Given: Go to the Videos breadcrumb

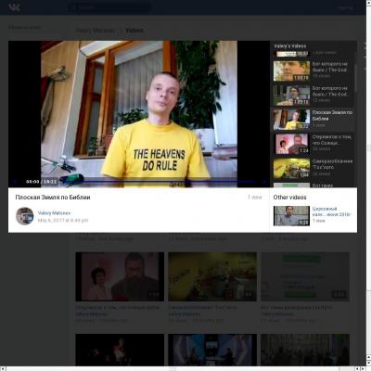Looking at the screenshot, I should pos(134,31).
